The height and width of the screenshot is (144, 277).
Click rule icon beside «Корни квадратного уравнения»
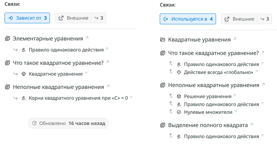(x=24, y=98)
